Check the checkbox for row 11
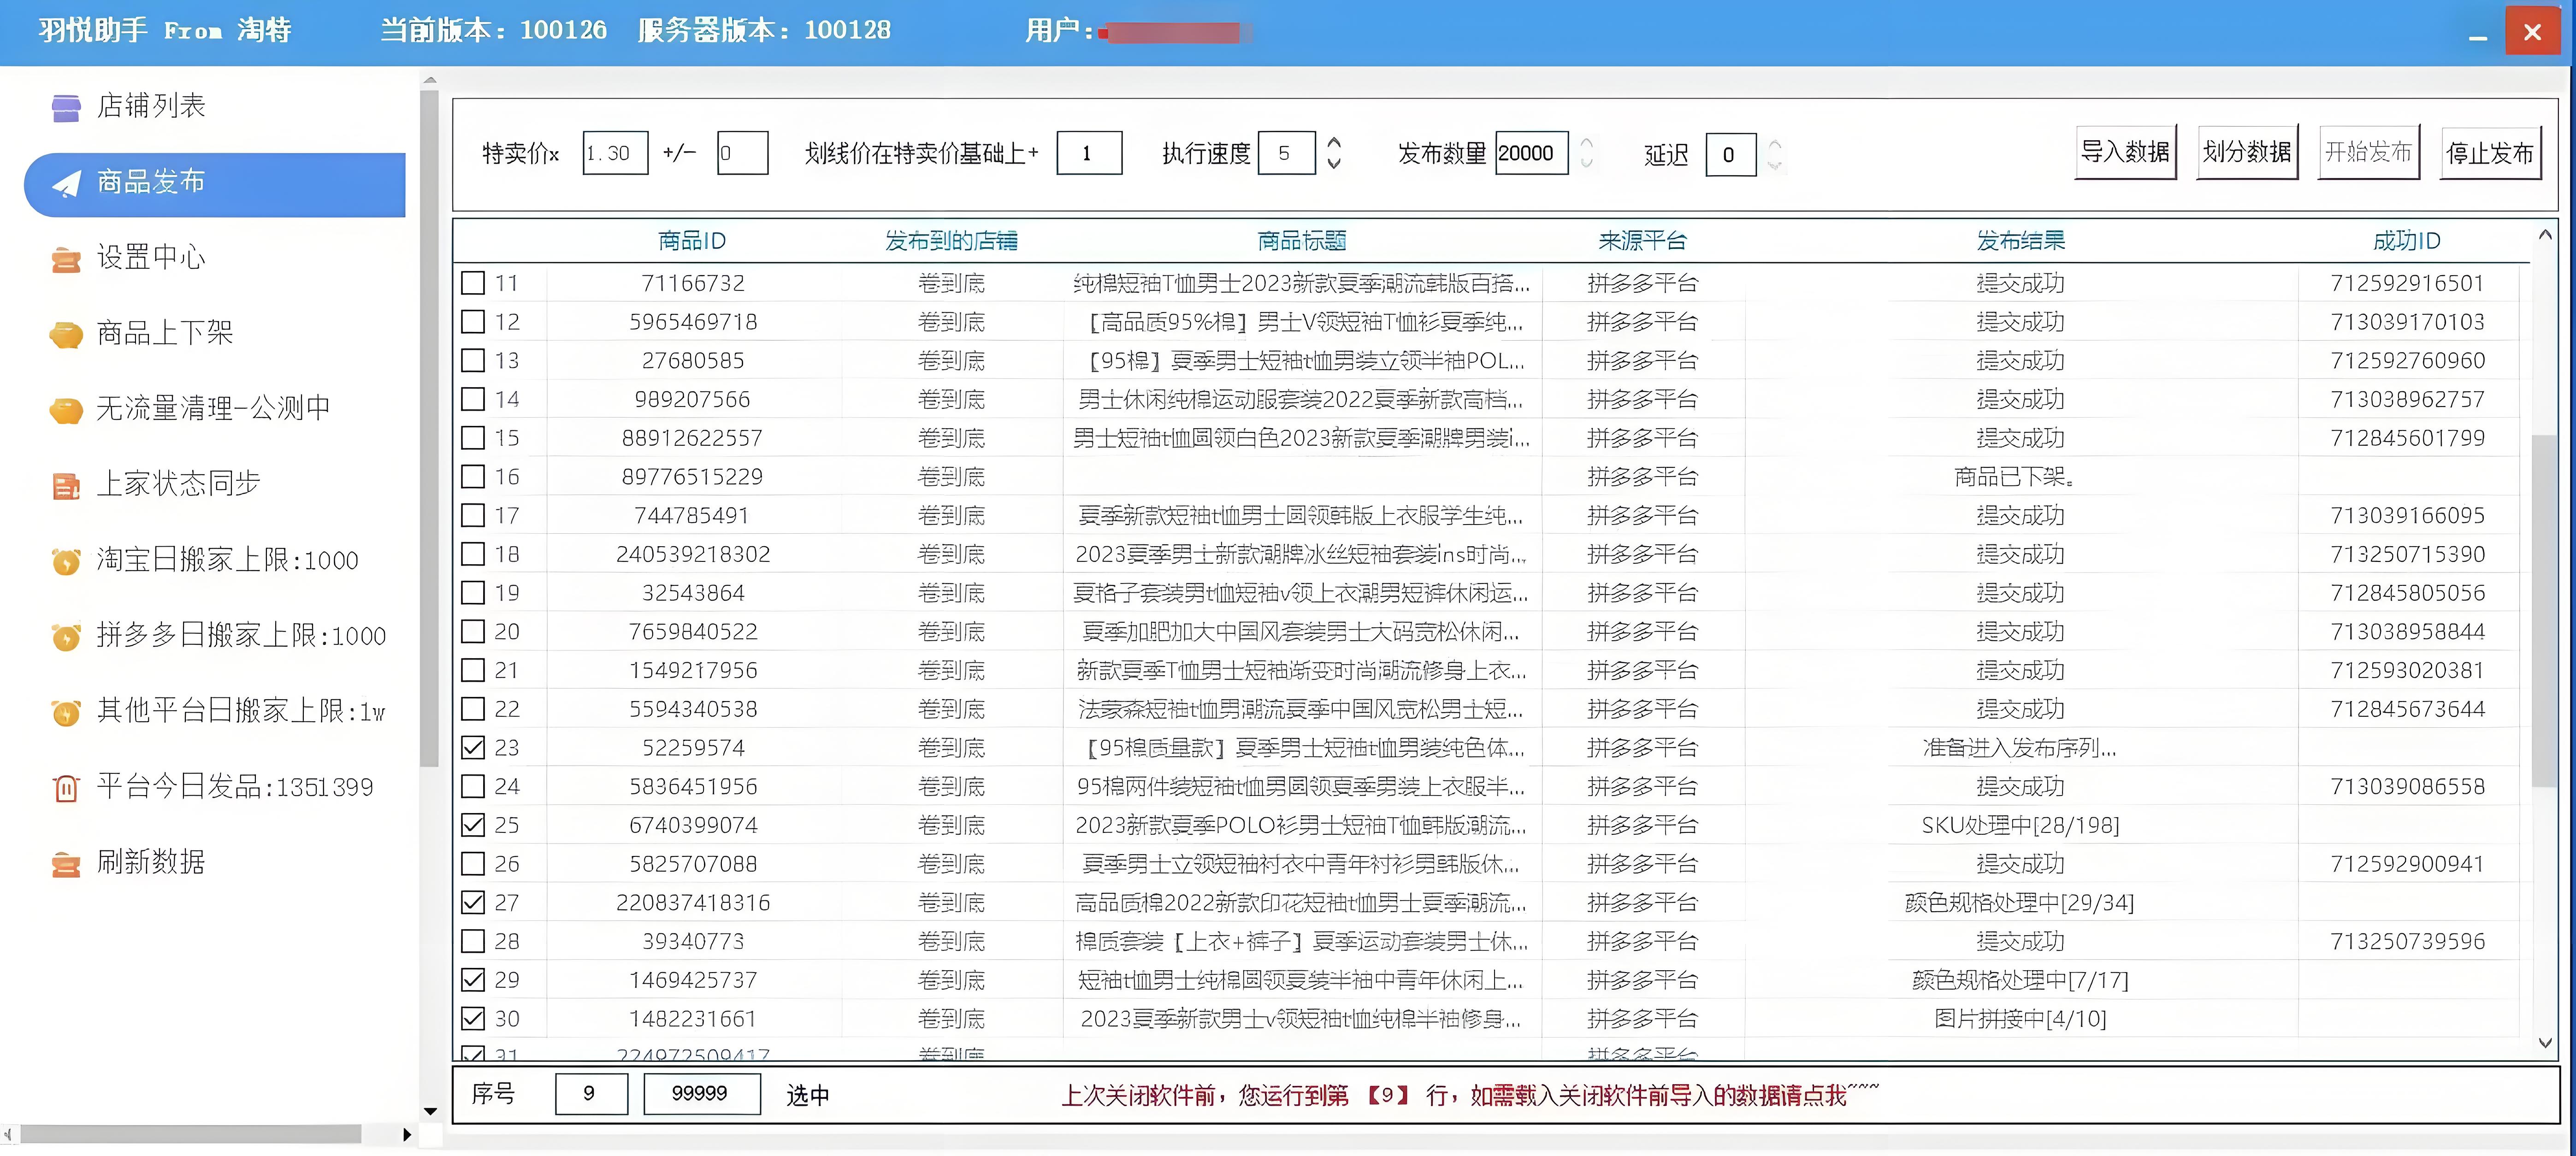The height and width of the screenshot is (1156, 2576). [473, 283]
